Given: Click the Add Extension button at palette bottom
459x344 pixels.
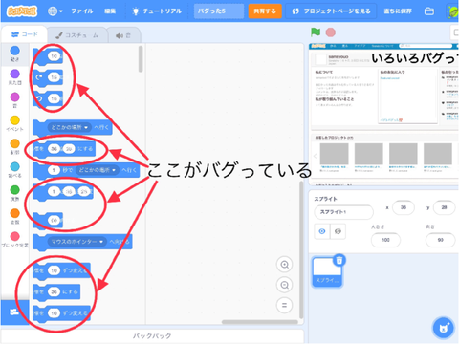Looking at the screenshot, I should (x=14, y=312).
